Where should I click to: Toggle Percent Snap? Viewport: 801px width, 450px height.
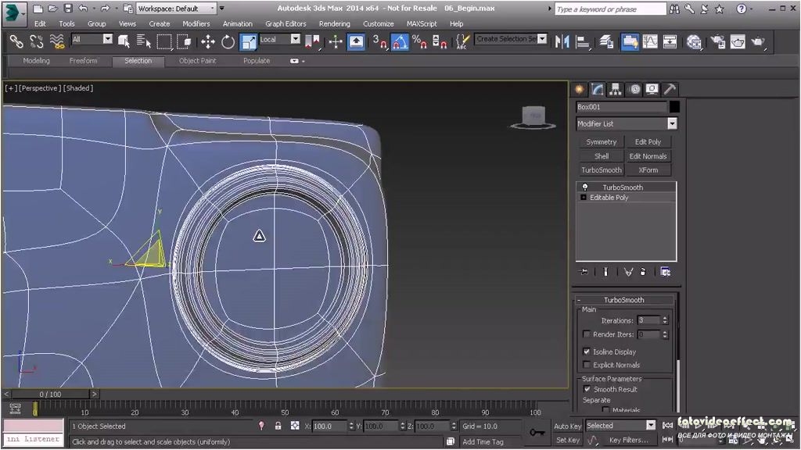pos(419,42)
